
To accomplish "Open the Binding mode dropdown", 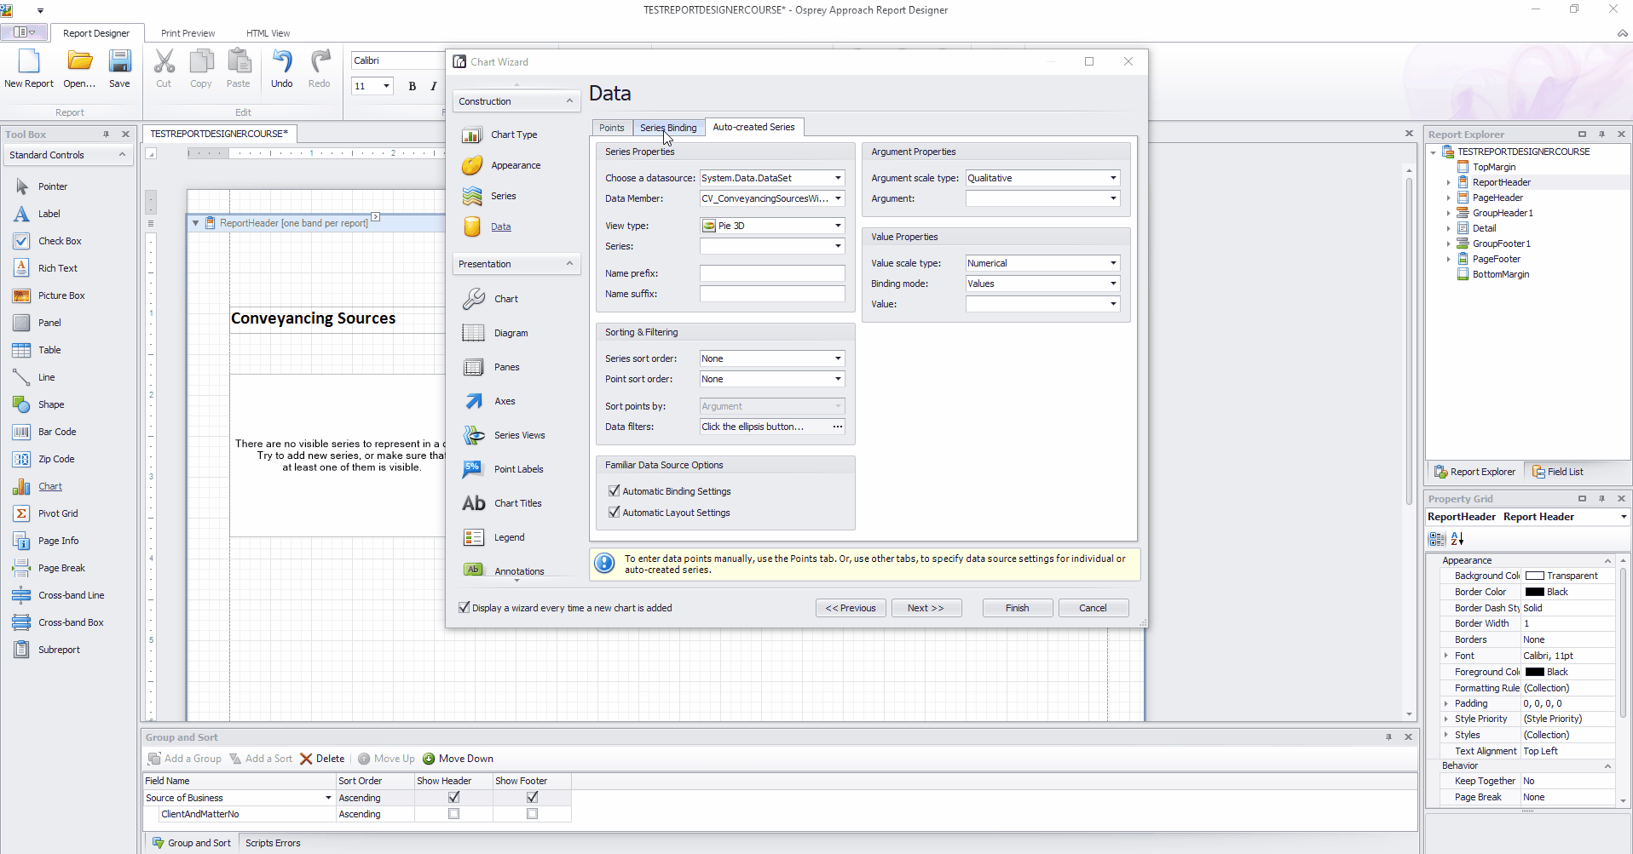I will [1113, 284].
